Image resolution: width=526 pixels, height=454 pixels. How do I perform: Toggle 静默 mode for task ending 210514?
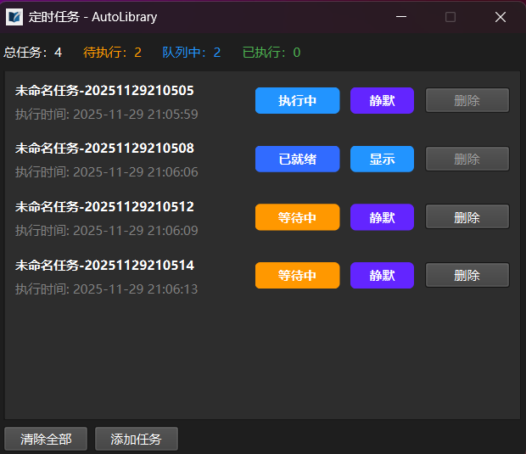pyautogui.click(x=382, y=276)
